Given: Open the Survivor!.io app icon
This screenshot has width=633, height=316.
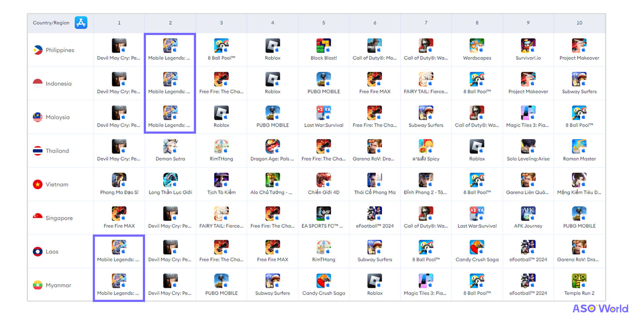Looking at the screenshot, I should point(528,46).
